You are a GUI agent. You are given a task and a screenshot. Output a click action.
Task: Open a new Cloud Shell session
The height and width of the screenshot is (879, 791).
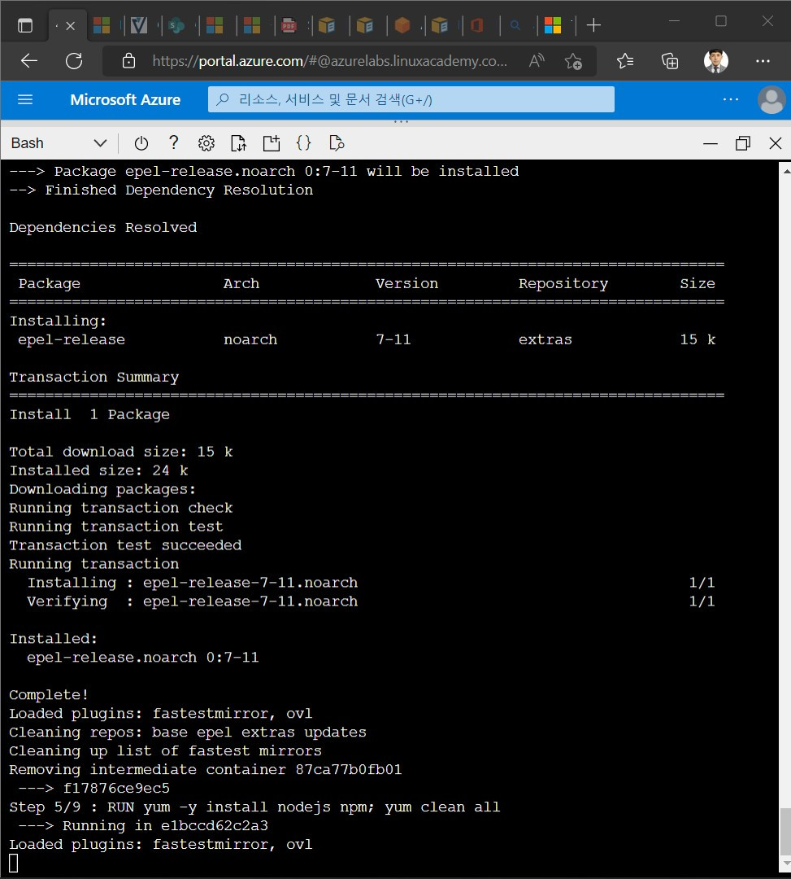(x=272, y=143)
